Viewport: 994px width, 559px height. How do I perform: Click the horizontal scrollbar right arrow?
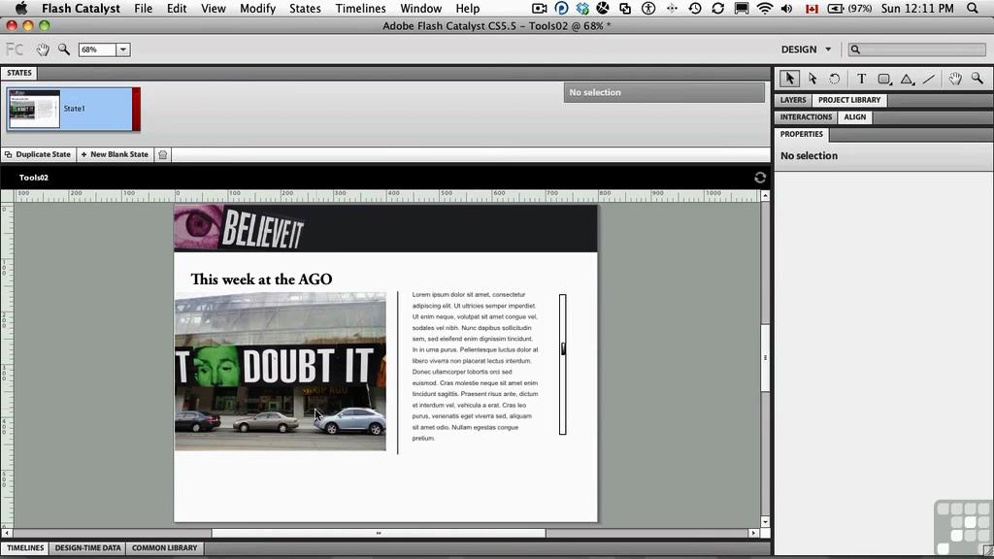753,533
